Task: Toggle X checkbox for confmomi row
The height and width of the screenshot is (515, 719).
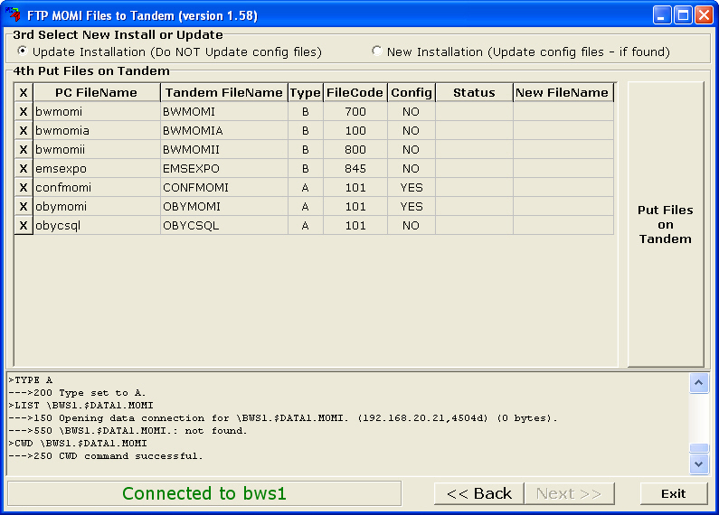Action: [24, 188]
